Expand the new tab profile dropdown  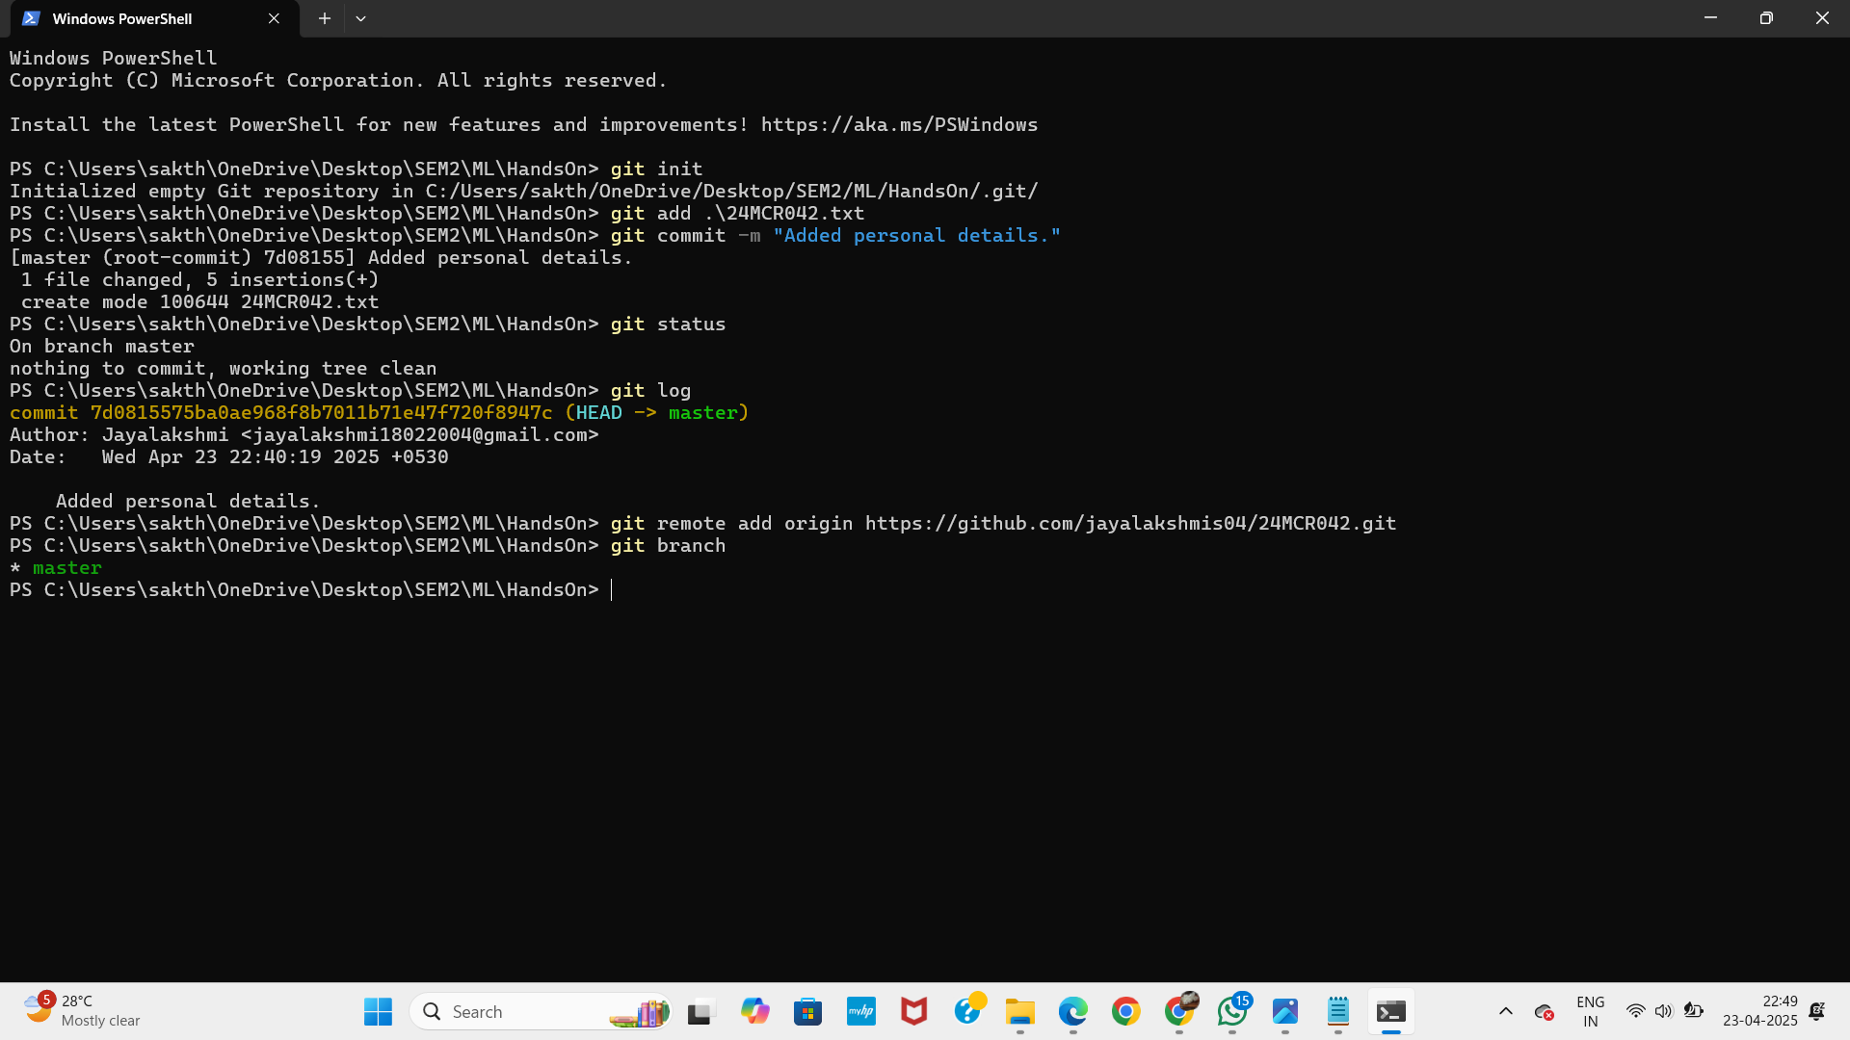[360, 18]
